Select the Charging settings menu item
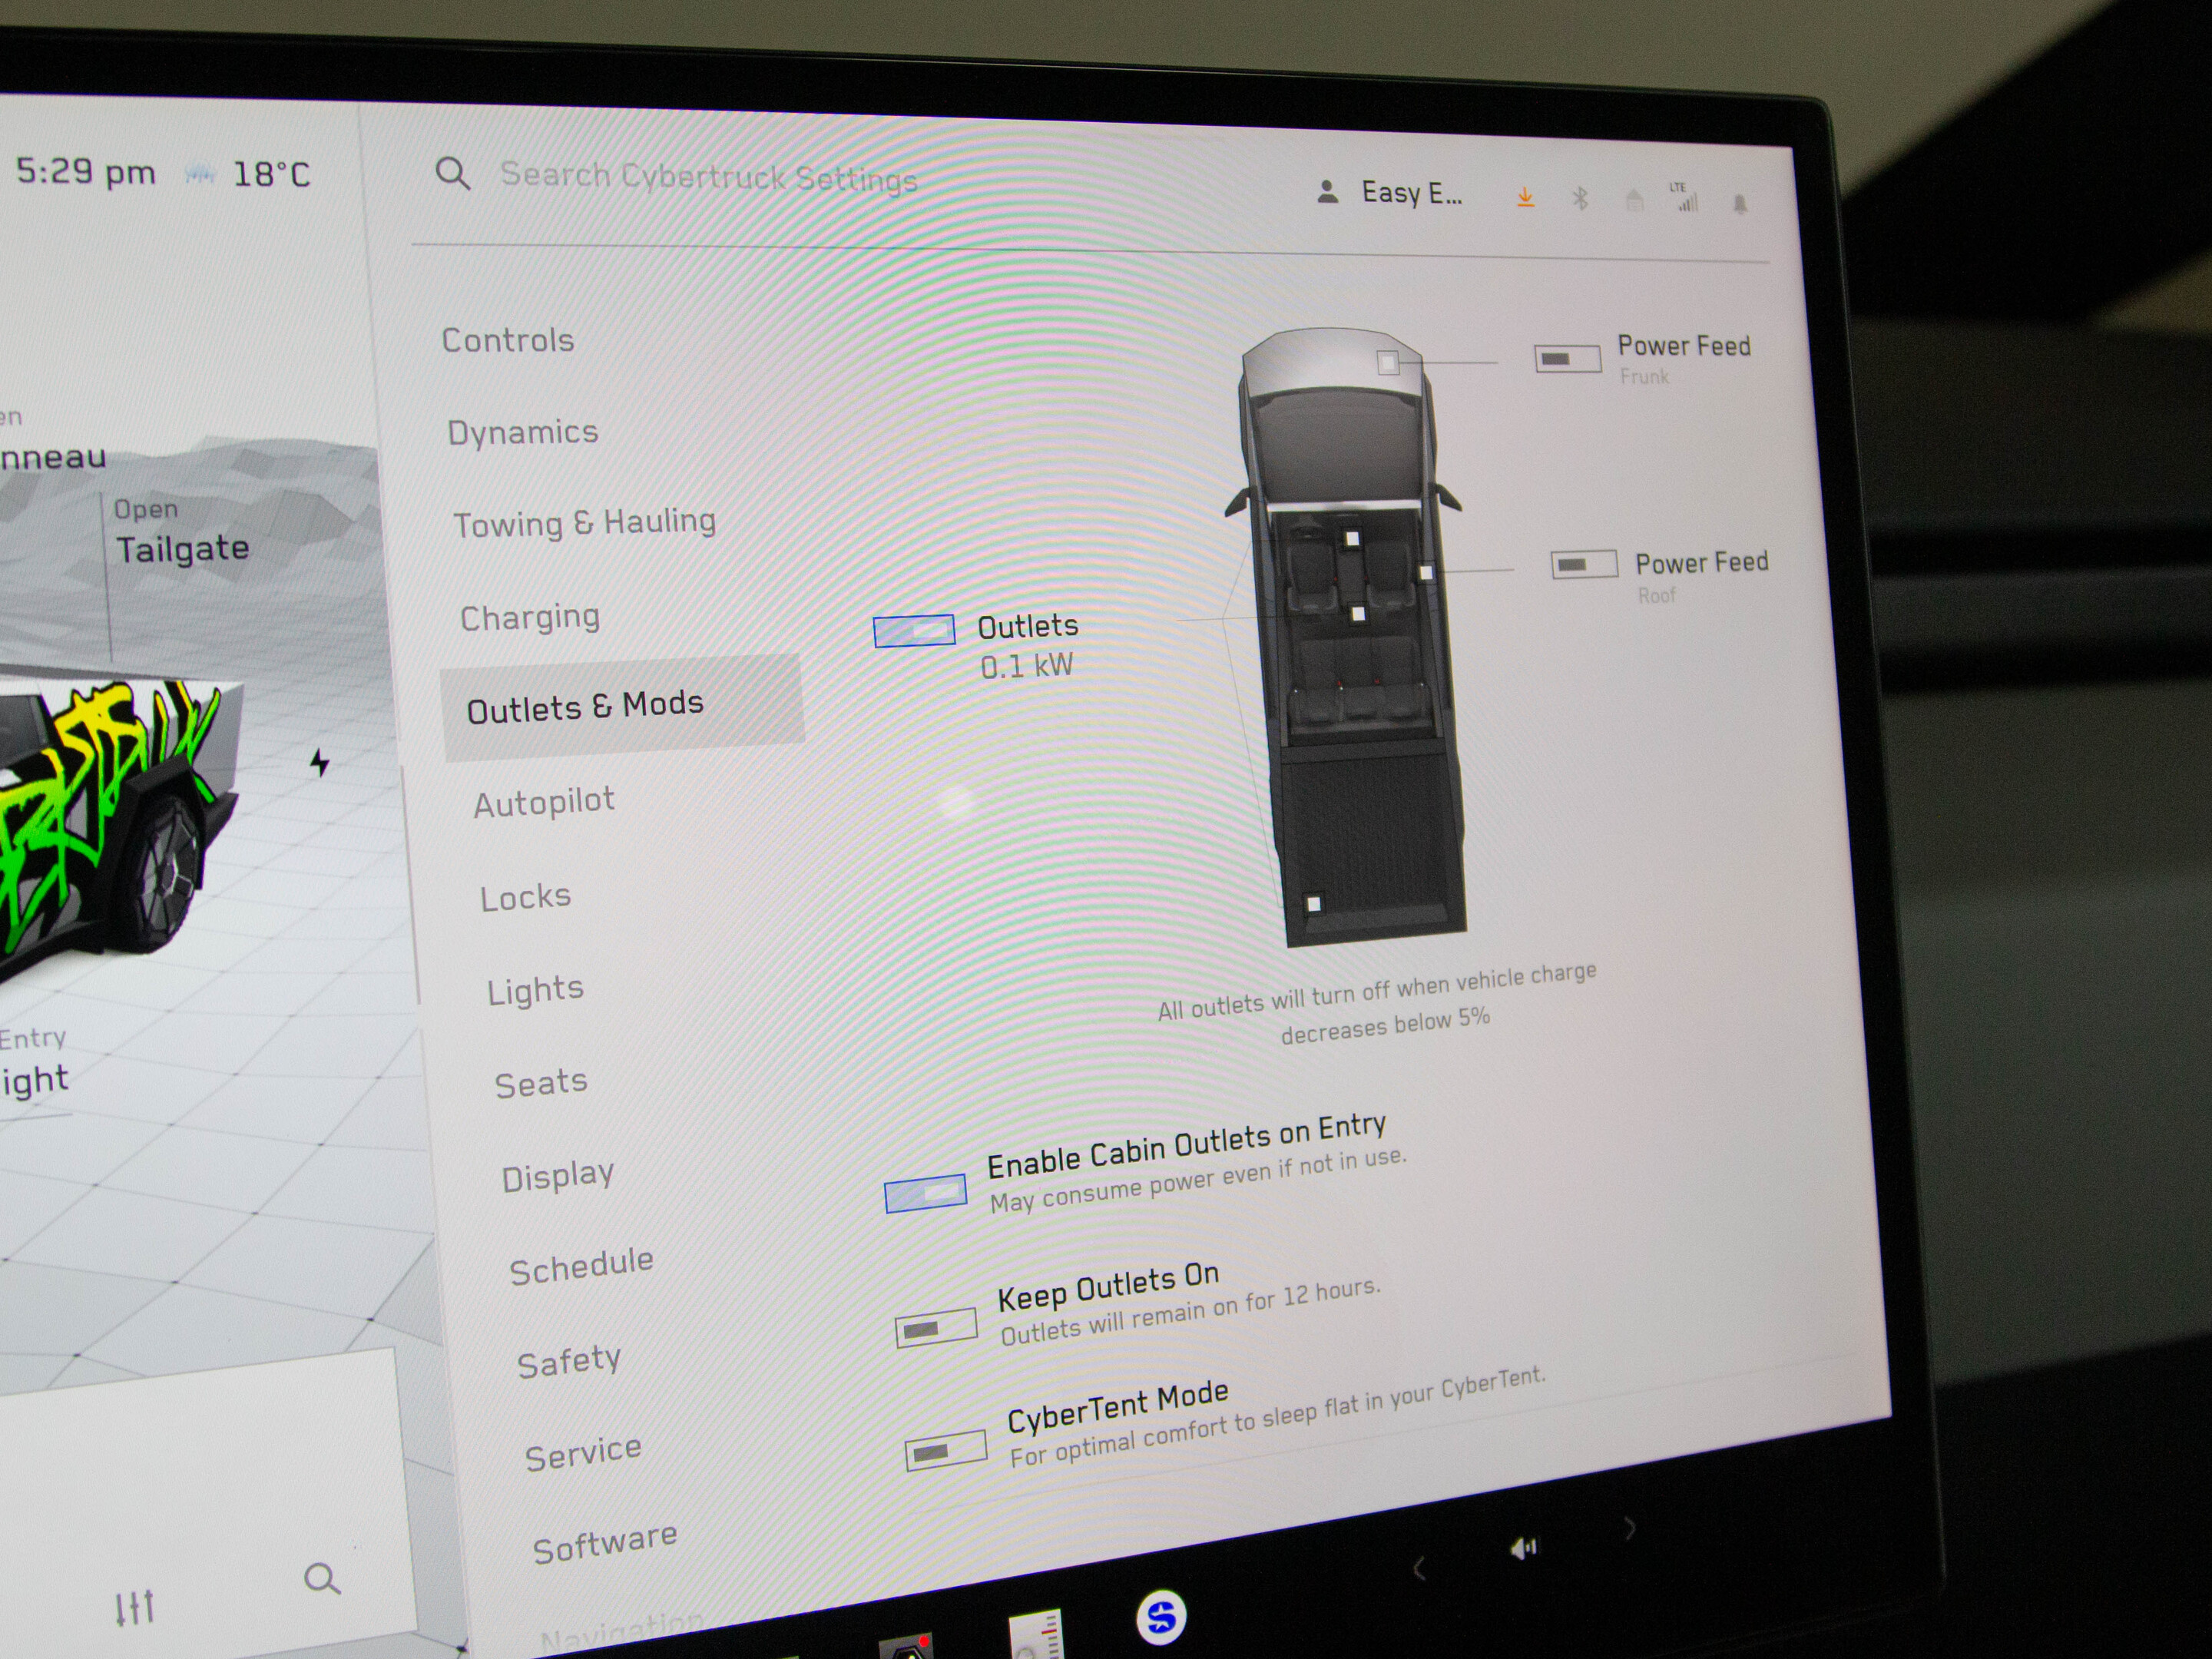 [530, 617]
